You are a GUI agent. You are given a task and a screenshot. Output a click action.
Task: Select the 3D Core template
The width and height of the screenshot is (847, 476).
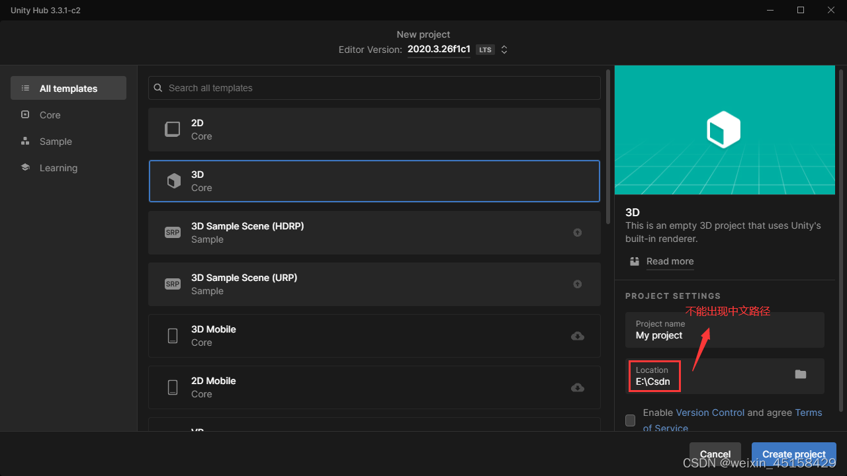(375, 181)
